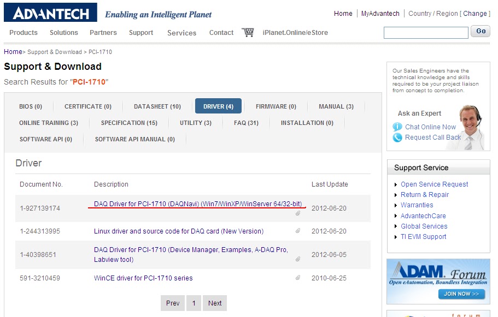
Task: Click the Chat Online Now icon
Action: (398, 127)
